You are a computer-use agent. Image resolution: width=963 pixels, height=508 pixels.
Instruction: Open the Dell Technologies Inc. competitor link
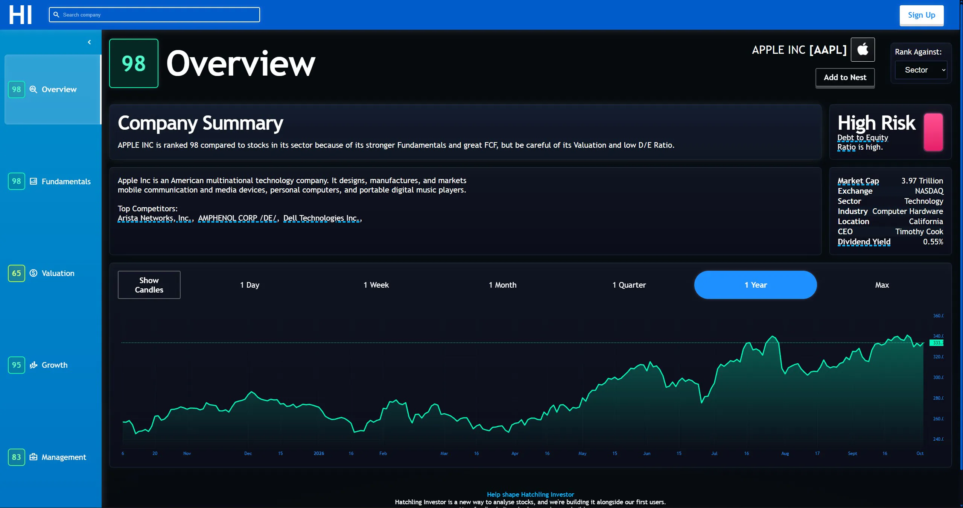[321, 218]
